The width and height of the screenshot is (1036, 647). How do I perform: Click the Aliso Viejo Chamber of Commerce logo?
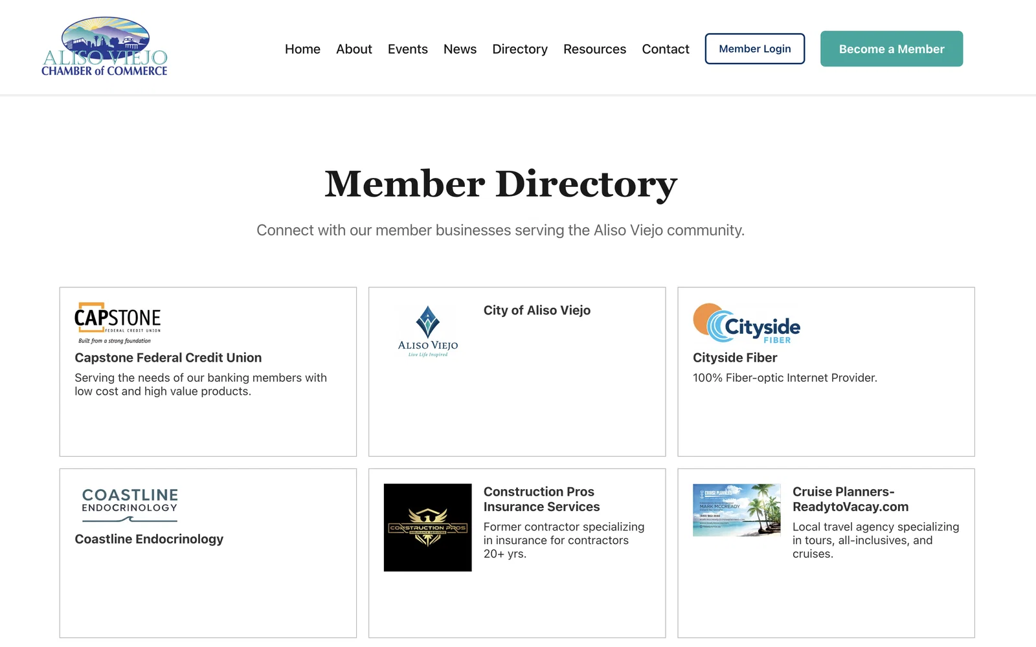[104, 47]
